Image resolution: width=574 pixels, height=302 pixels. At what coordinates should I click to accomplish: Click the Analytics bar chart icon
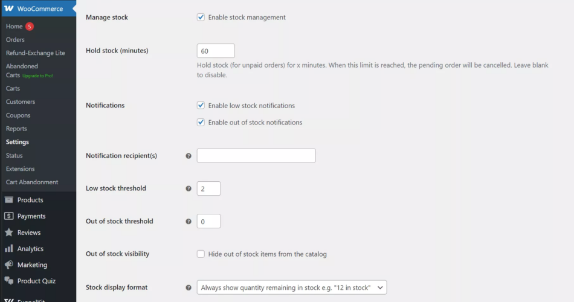click(x=9, y=249)
